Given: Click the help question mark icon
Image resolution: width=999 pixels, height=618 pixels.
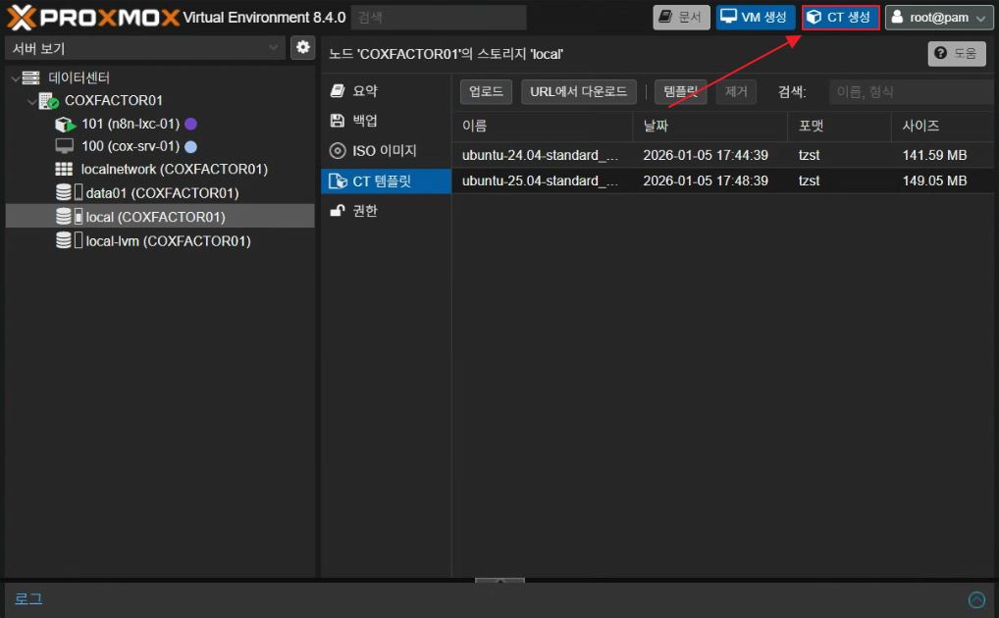Looking at the screenshot, I should point(940,54).
